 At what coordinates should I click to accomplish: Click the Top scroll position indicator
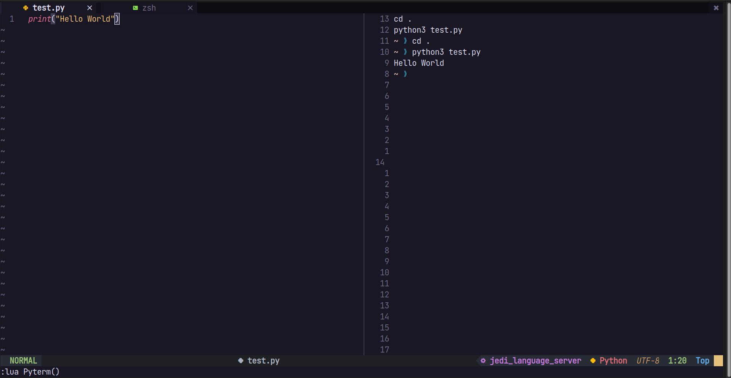pos(702,361)
